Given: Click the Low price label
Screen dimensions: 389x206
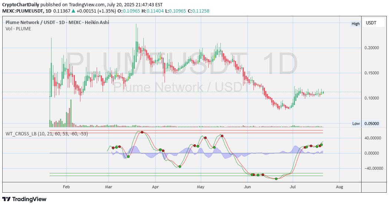Looking at the screenshot, I should (356, 124).
